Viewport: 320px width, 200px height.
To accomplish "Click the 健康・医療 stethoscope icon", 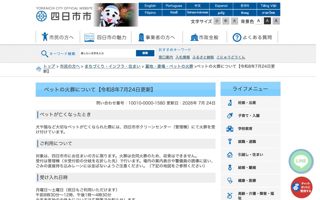I will coord(230,180).
